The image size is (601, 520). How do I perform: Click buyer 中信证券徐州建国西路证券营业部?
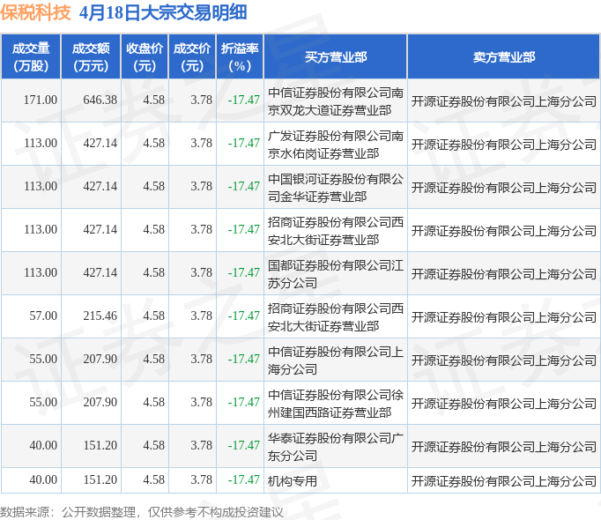pyautogui.click(x=336, y=404)
